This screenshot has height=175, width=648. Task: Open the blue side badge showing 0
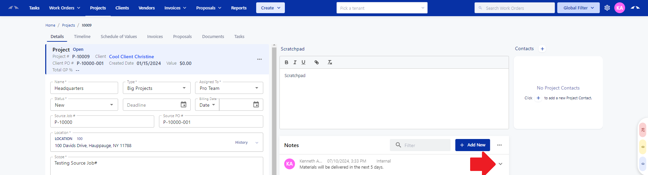(643, 164)
